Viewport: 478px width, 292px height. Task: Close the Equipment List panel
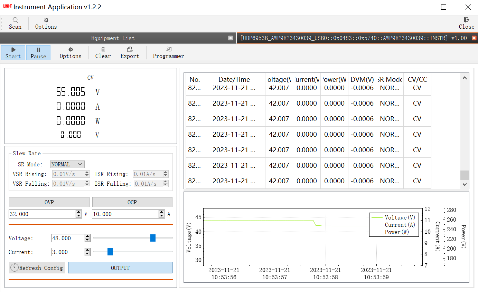[x=231, y=38]
